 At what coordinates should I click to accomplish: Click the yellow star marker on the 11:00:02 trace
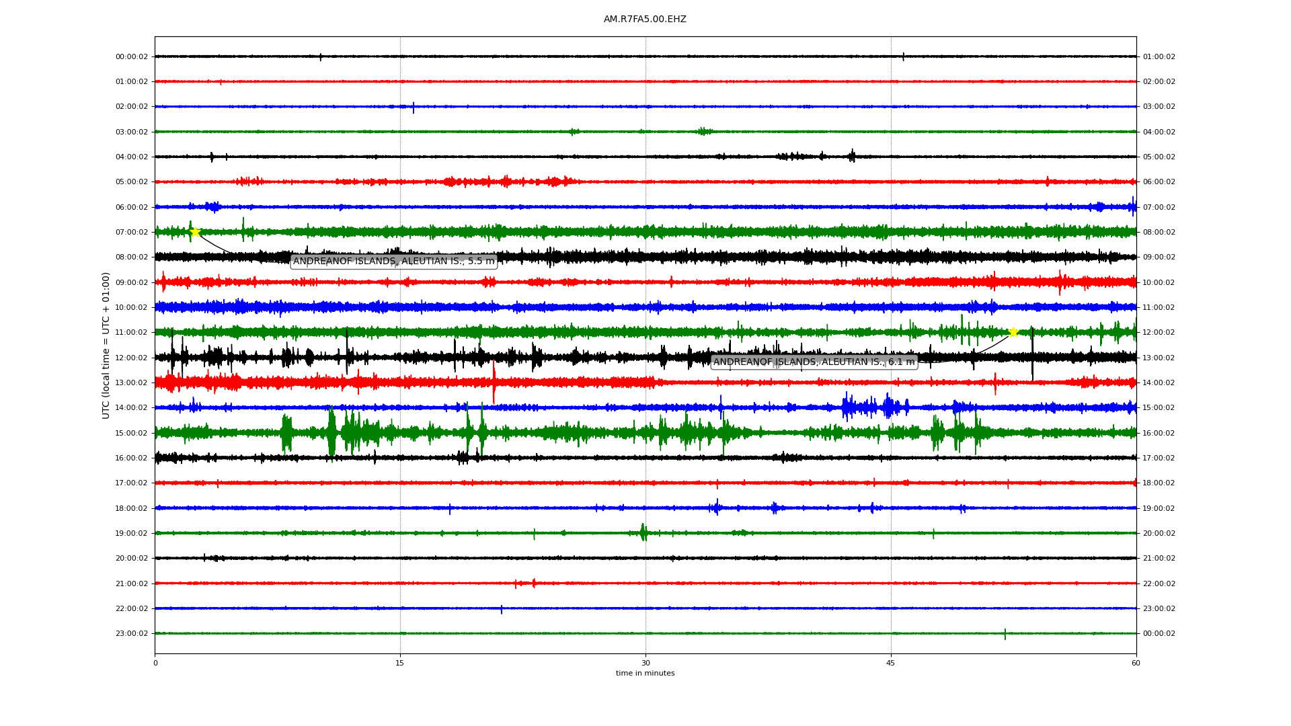point(1013,332)
